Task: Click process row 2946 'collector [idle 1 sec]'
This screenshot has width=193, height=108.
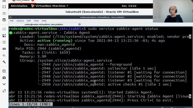Action: point(99,68)
